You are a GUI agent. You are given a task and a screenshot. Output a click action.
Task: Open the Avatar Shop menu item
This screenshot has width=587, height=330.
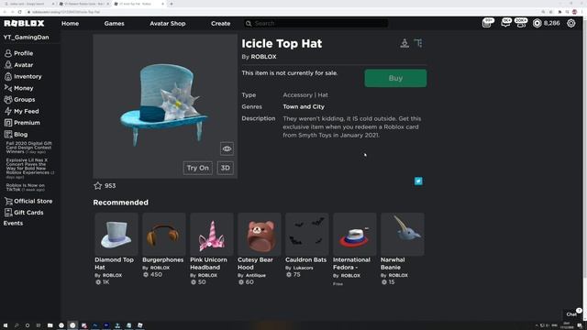pyautogui.click(x=167, y=23)
